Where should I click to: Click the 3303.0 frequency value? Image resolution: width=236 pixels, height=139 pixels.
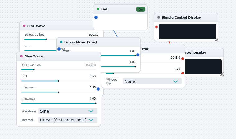(91, 65)
